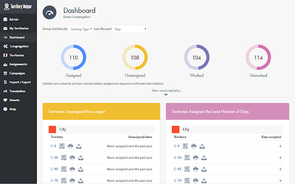This screenshot has height=184, width=295.
Task: Click the red City swatch in Unassigned Longest panel
Action: point(52,129)
